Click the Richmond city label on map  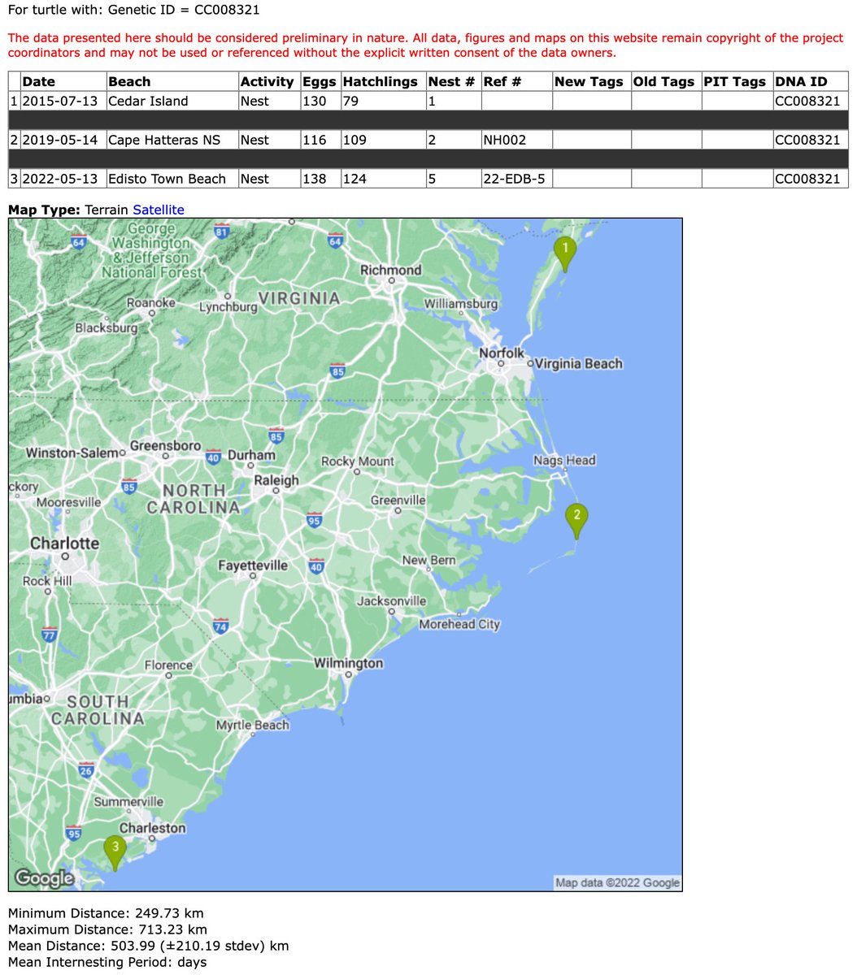tap(391, 270)
